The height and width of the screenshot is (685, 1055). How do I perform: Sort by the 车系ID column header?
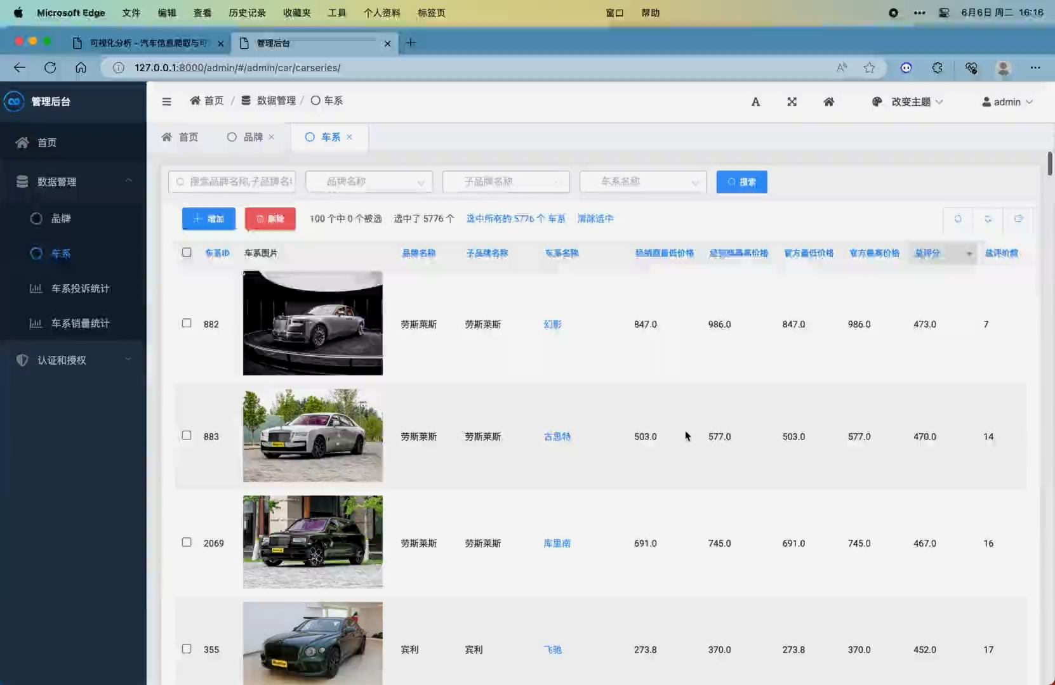coord(217,253)
